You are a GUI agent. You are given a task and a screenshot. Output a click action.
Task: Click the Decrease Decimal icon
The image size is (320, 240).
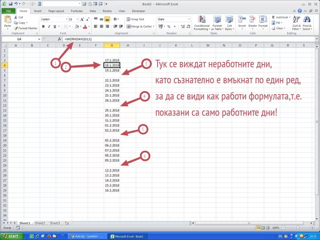coord(188,26)
